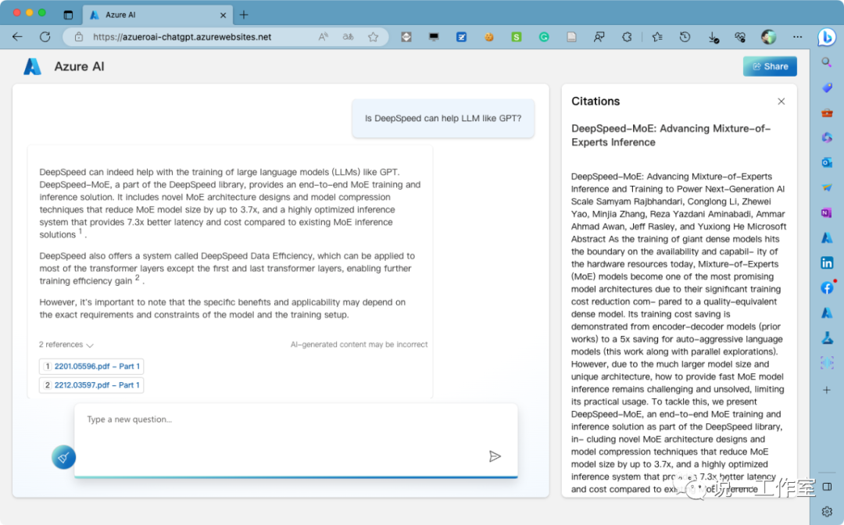
Task: Open the page document extension icon
Action: [571, 37]
